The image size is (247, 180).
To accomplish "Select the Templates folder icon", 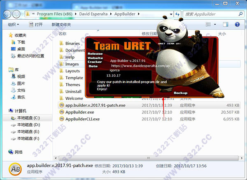I will 61,78.
